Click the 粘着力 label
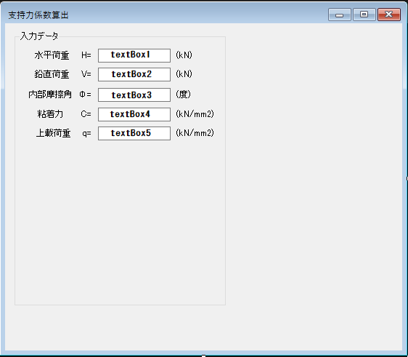The image size is (408, 357). (x=50, y=114)
